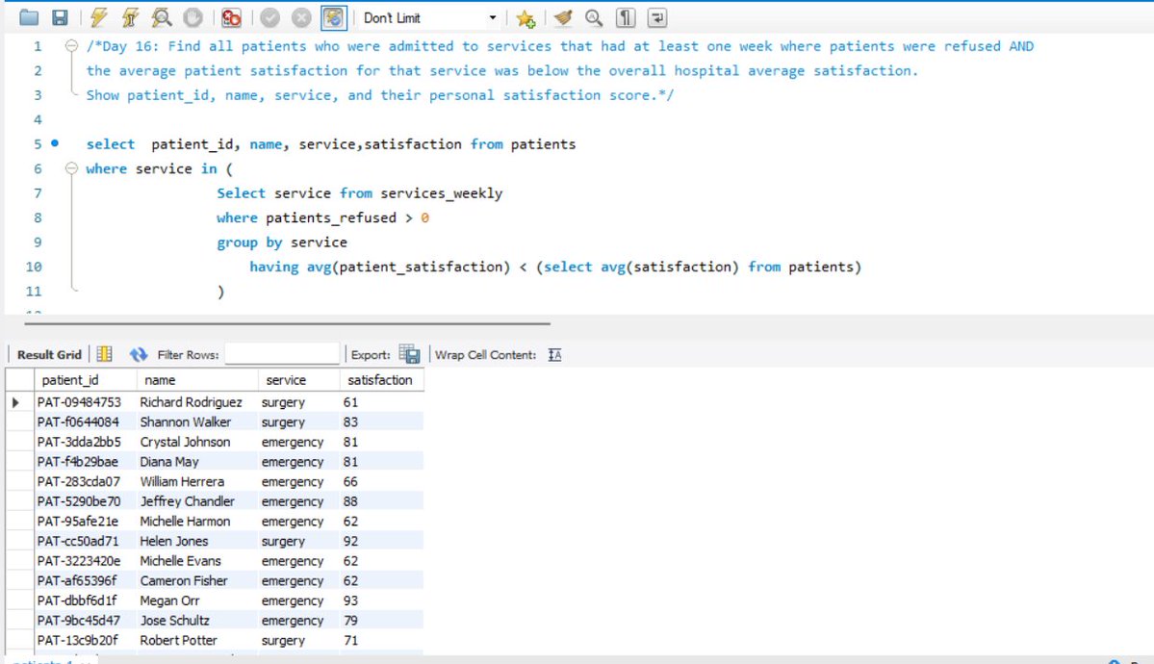The image size is (1154, 664).
Task: Run Explain plan magnifier-lightning icon
Action: (162, 17)
